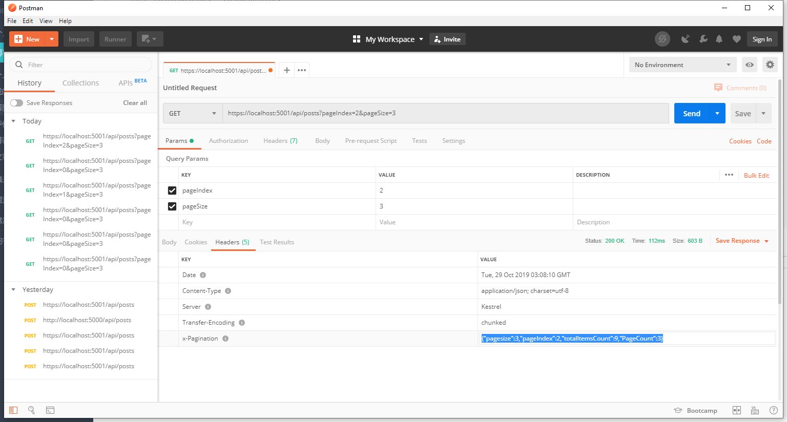Viewport: 787px width, 422px height.
Task: Click the heart icon in header
Action: click(x=736, y=39)
